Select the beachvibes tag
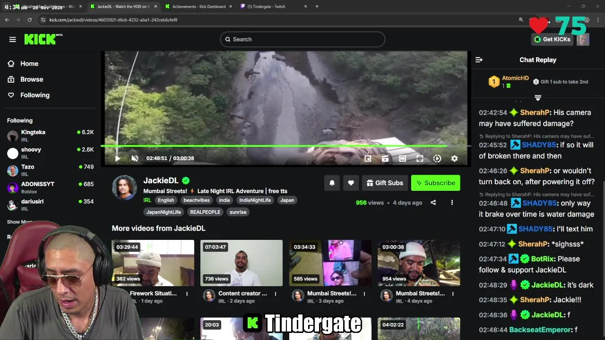605x340 pixels. click(x=197, y=200)
